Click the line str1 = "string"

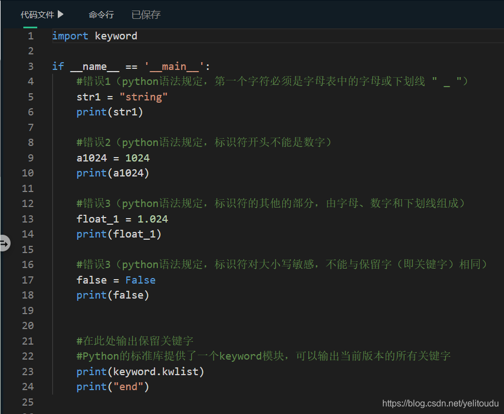point(122,97)
